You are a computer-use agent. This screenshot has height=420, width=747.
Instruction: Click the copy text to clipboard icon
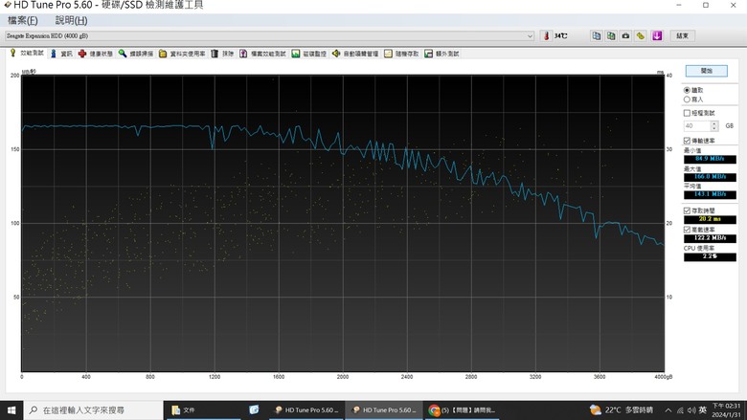597,35
